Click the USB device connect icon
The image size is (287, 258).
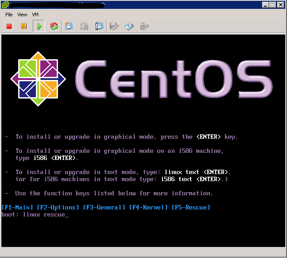pyautogui.click(x=144, y=27)
